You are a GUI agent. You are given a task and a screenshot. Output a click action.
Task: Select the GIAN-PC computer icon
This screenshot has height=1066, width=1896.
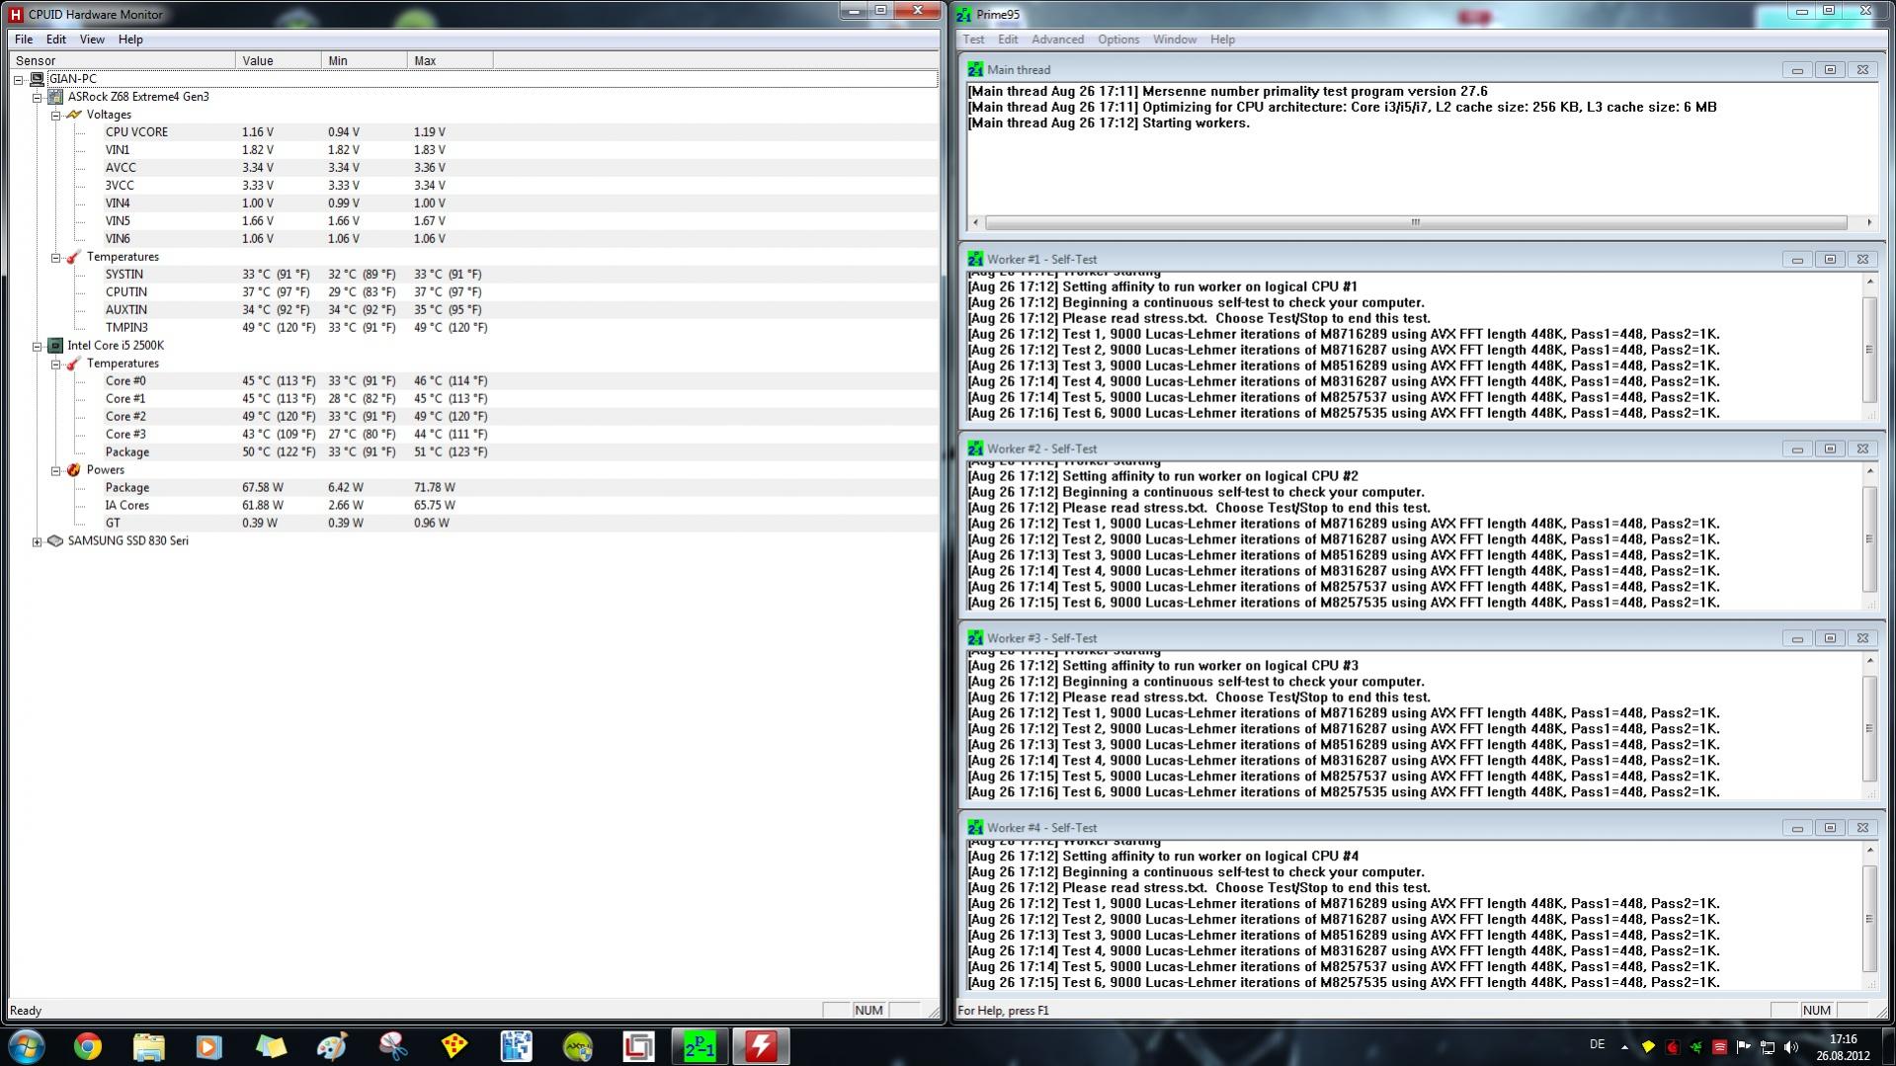point(37,79)
